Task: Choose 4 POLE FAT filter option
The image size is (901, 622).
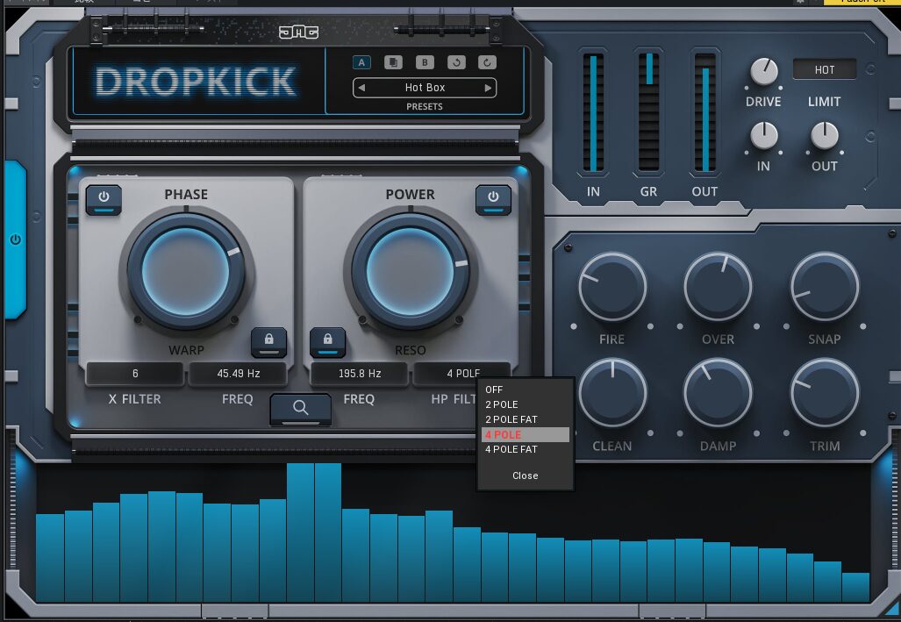Action: (526, 449)
